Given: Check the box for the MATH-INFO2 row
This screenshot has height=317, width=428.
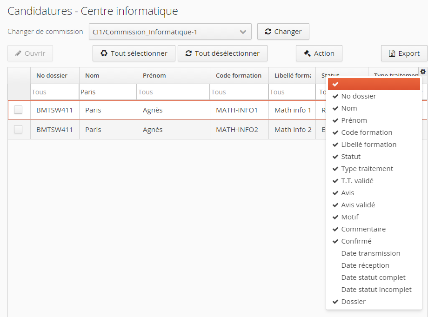Looking at the screenshot, I should 18,130.
